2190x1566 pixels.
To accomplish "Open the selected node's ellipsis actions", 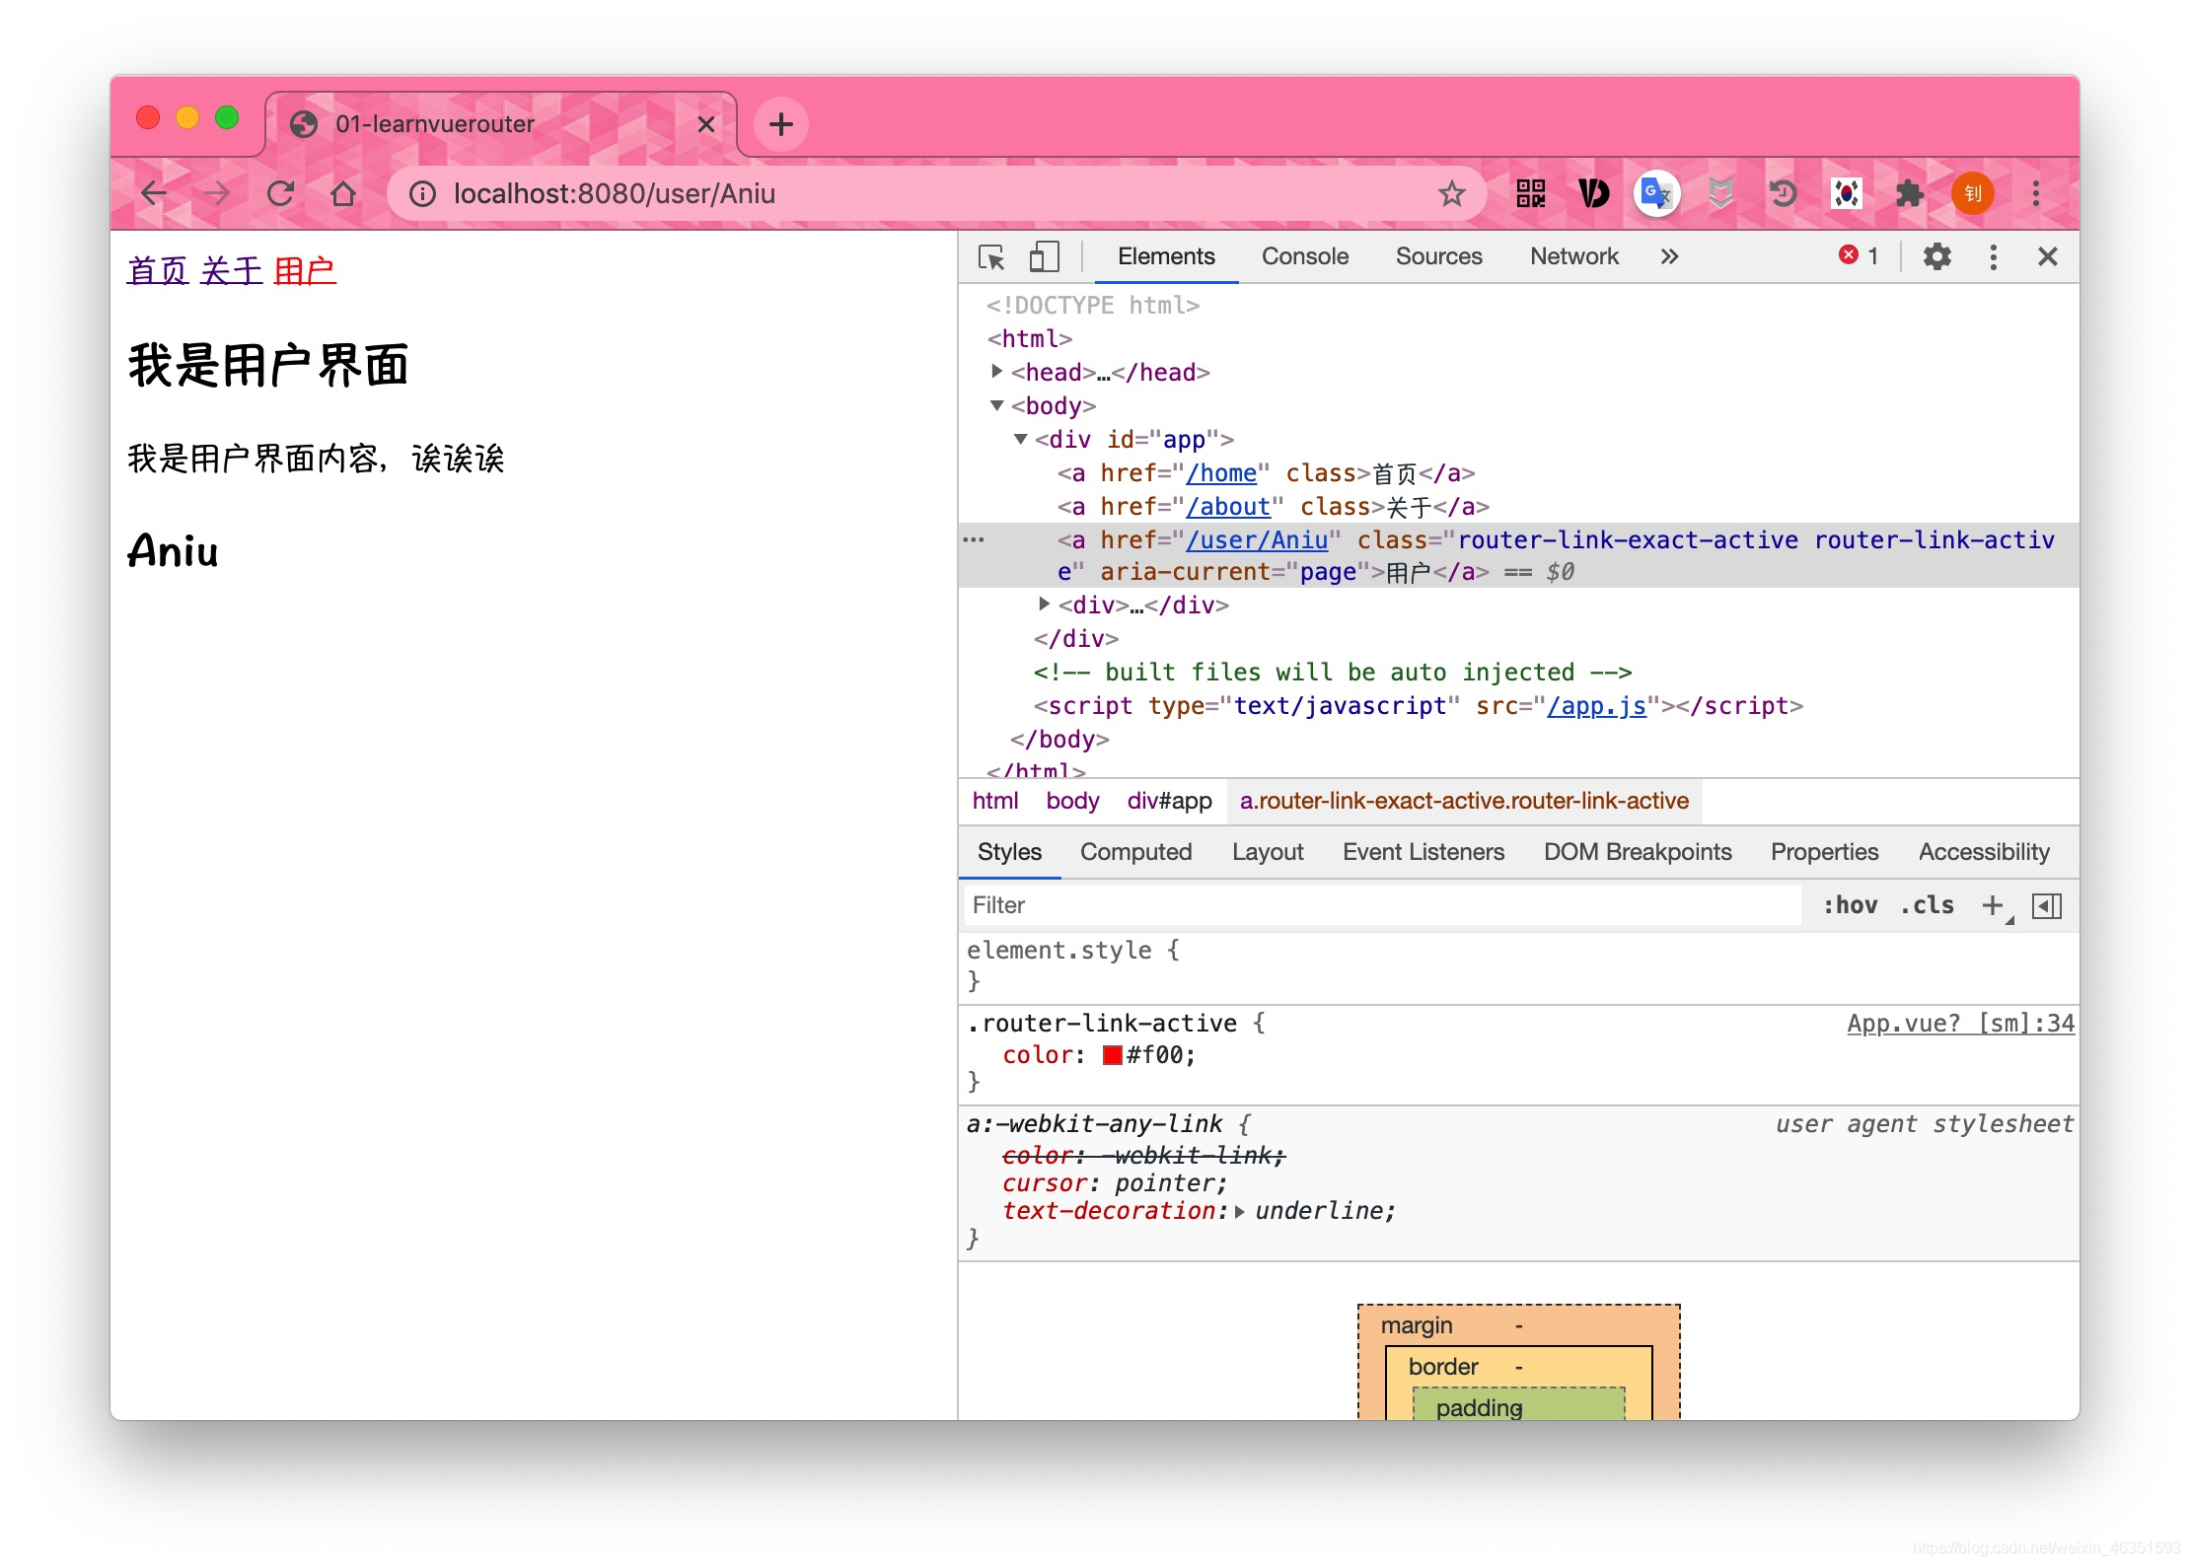I will 974,539.
